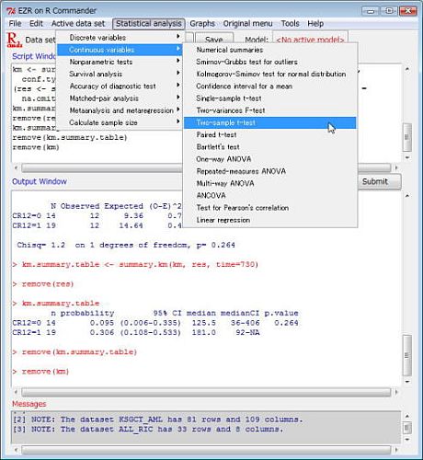Click the EZR title bar app icon

[11, 11]
